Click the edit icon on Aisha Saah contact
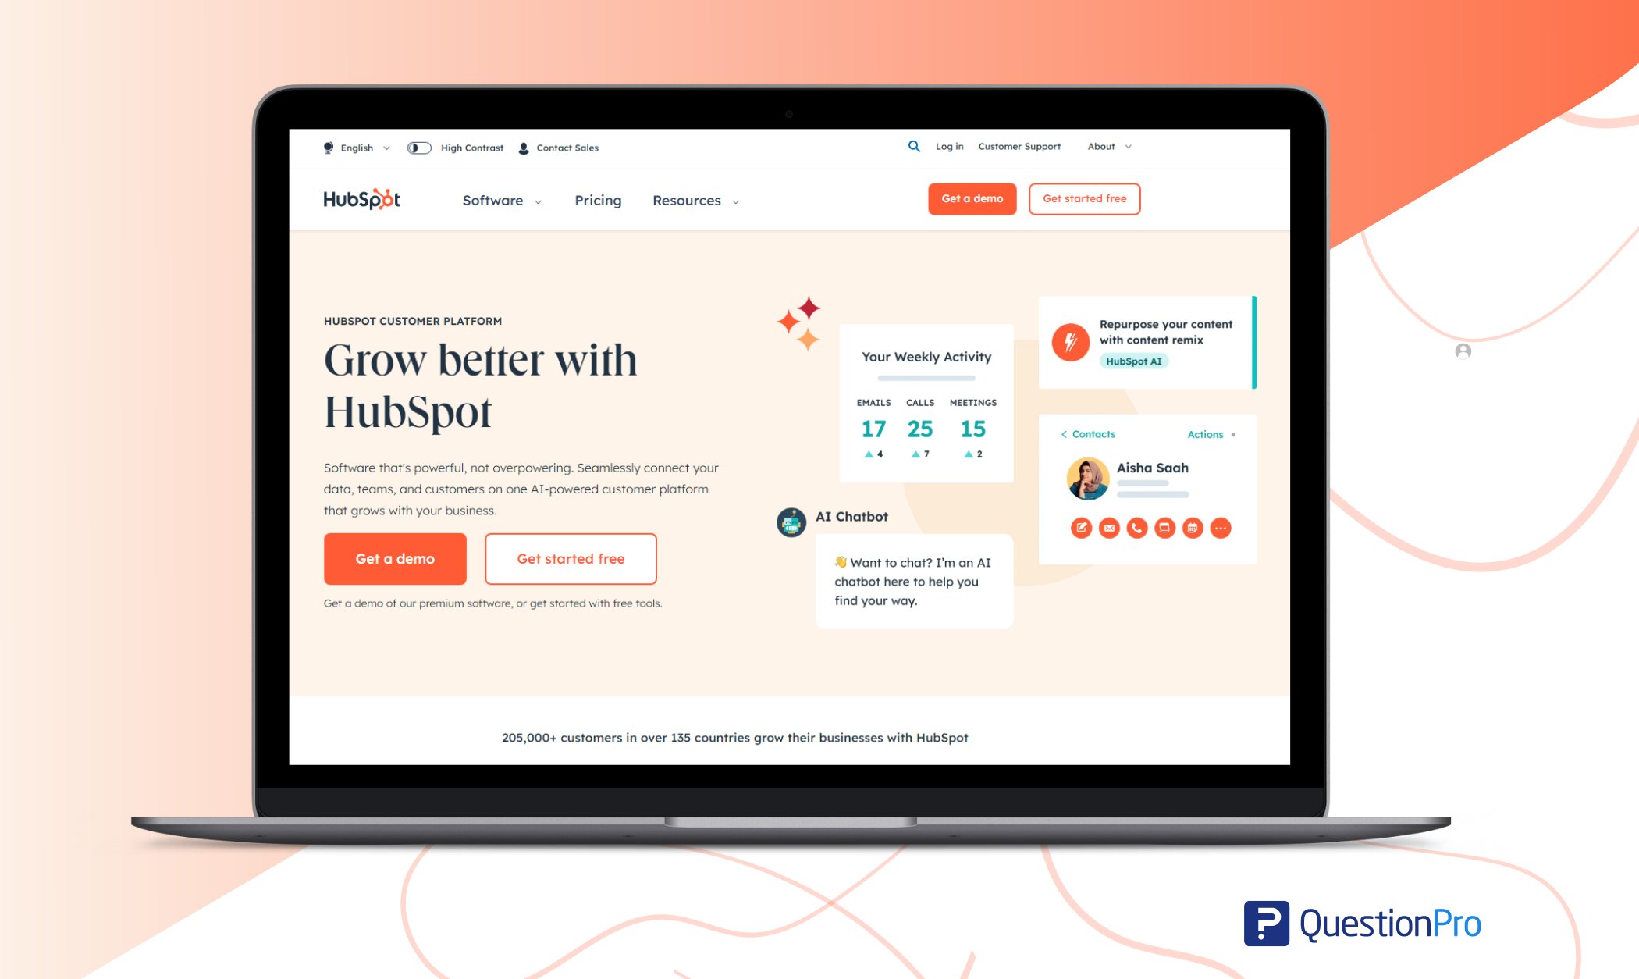This screenshot has height=979, width=1639. tap(1081, 527)
